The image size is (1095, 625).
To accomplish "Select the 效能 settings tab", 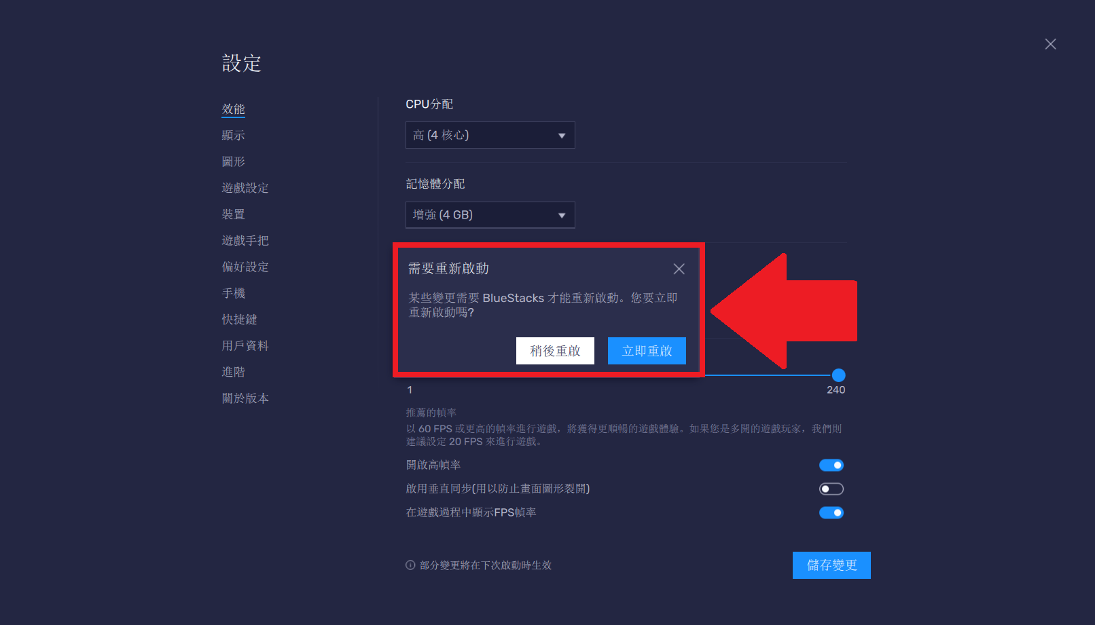I will coord(233,109).
